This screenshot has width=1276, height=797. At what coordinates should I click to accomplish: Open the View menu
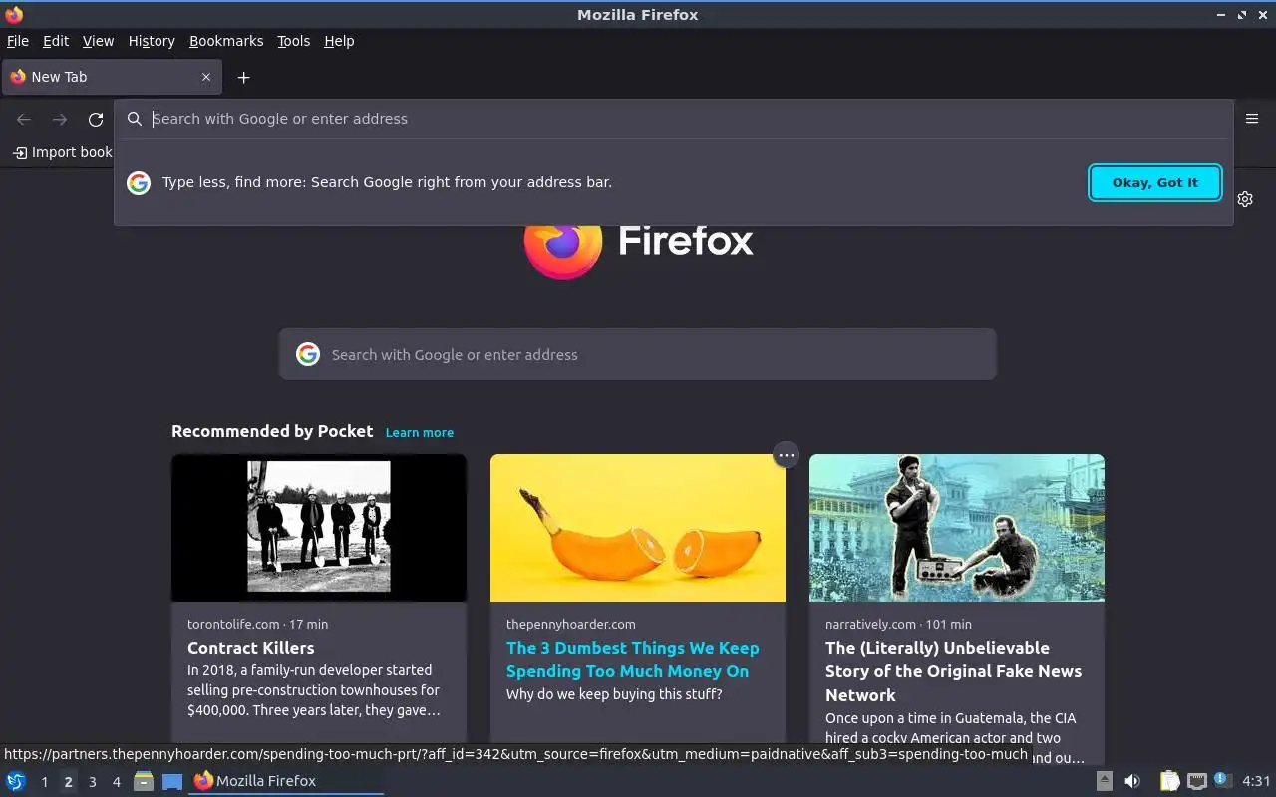click(x=98, y=41)
